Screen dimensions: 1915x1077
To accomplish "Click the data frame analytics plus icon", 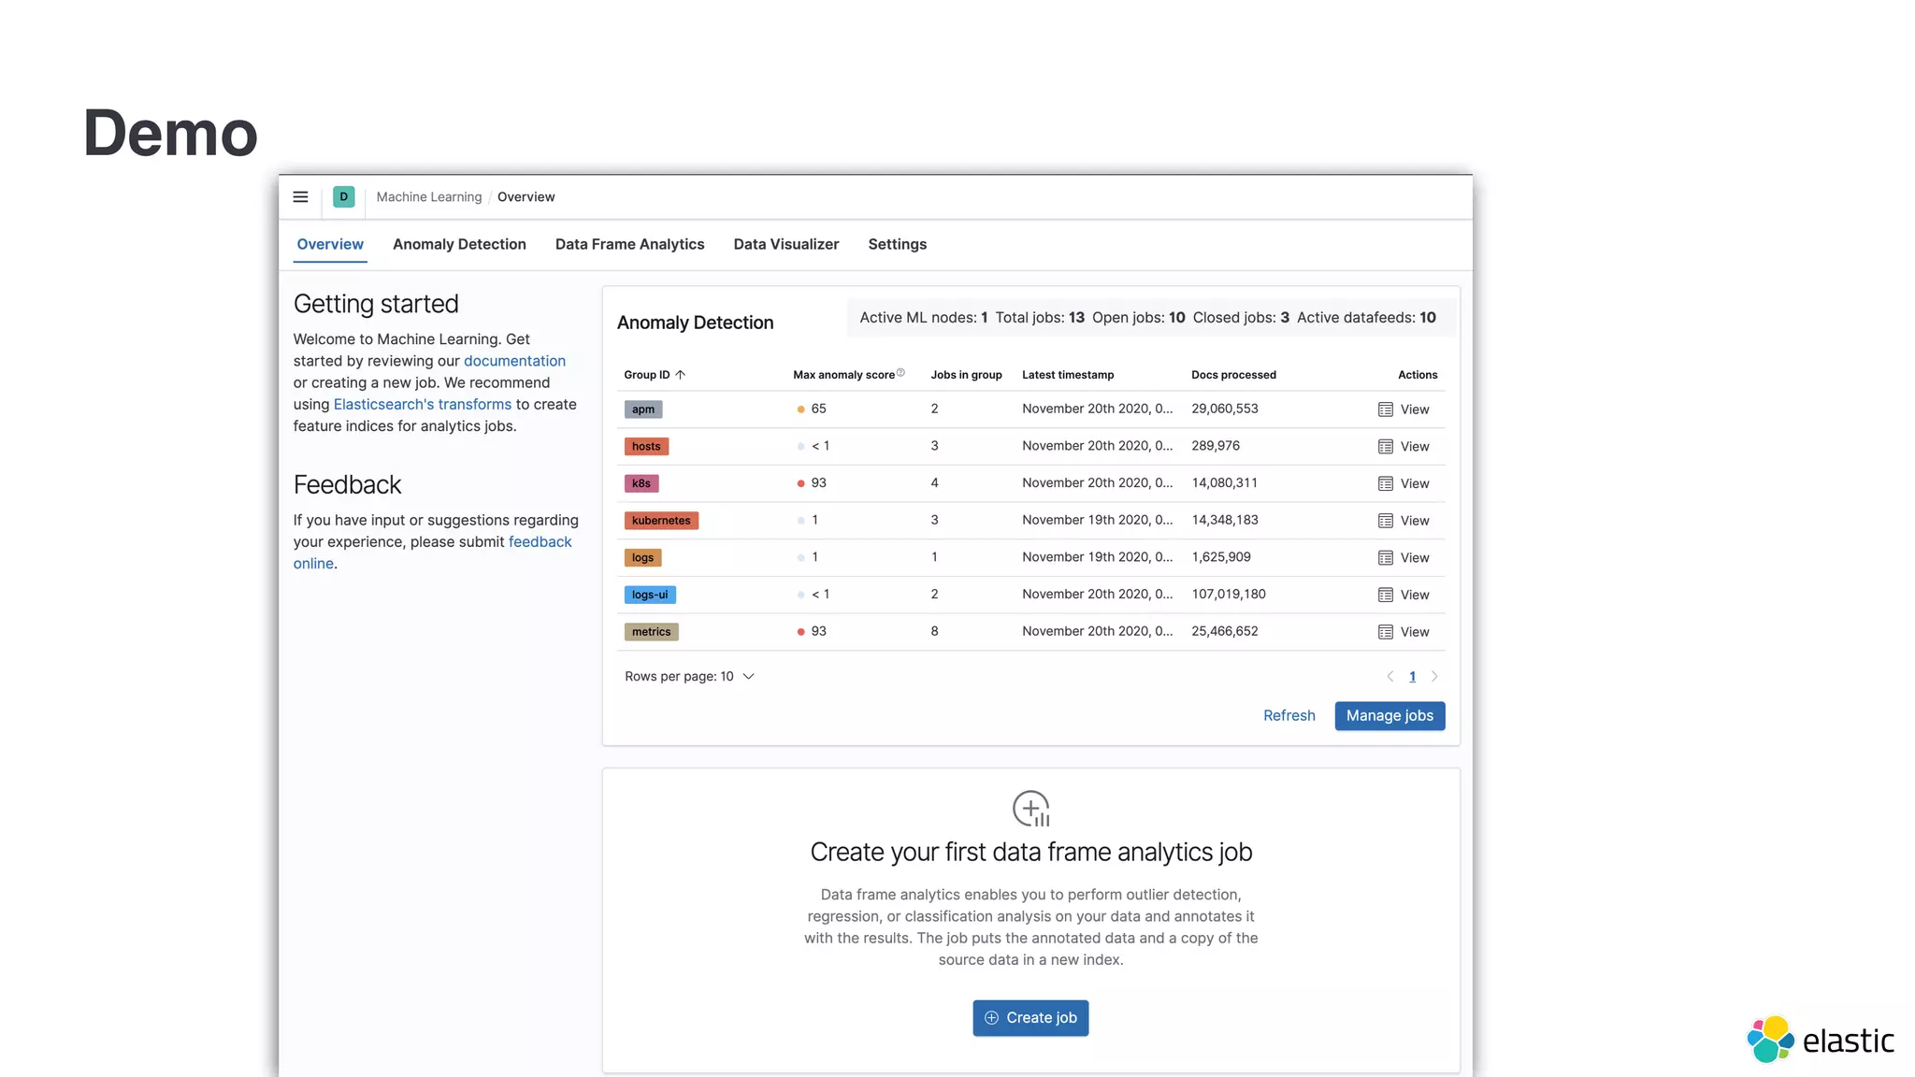I will click(x=1030, y=809).
